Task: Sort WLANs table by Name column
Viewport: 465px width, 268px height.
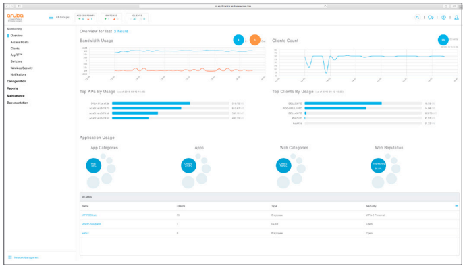Action: pos(85,206)
